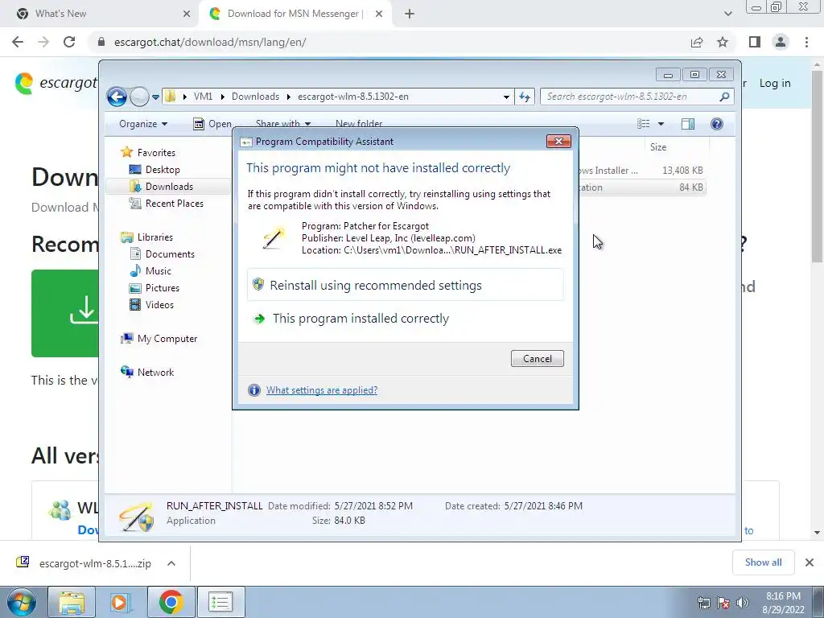Refresh the Explorer folder view
This screenshot has width=824, height=618.
pos(525,97)
